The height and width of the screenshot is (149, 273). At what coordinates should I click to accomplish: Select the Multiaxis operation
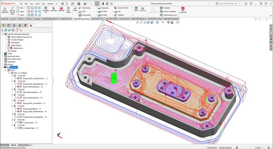(x=119, y=15)
